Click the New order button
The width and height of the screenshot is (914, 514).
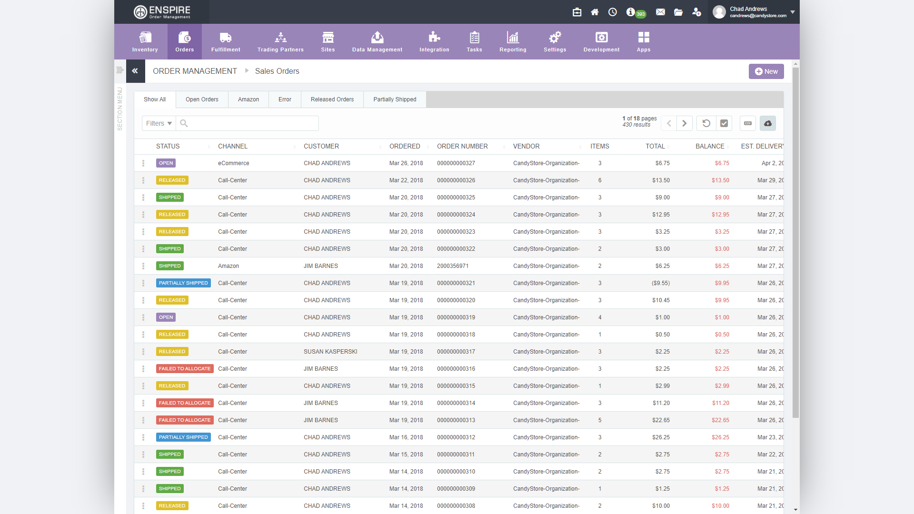click(x=766, y=71)
